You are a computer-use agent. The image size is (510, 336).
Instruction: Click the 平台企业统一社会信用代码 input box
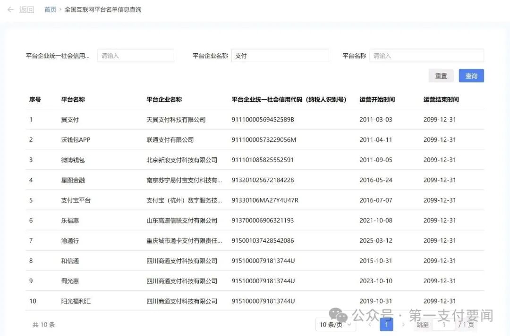tap(136, 55)
